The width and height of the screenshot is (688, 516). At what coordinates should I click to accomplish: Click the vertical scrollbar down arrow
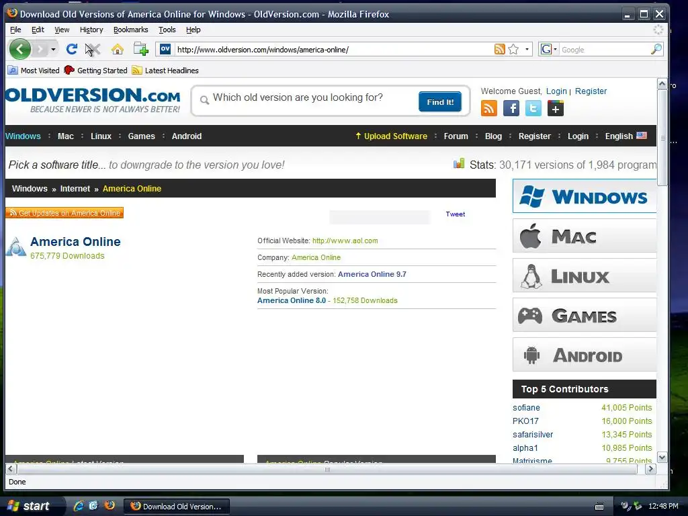point(662,457)
